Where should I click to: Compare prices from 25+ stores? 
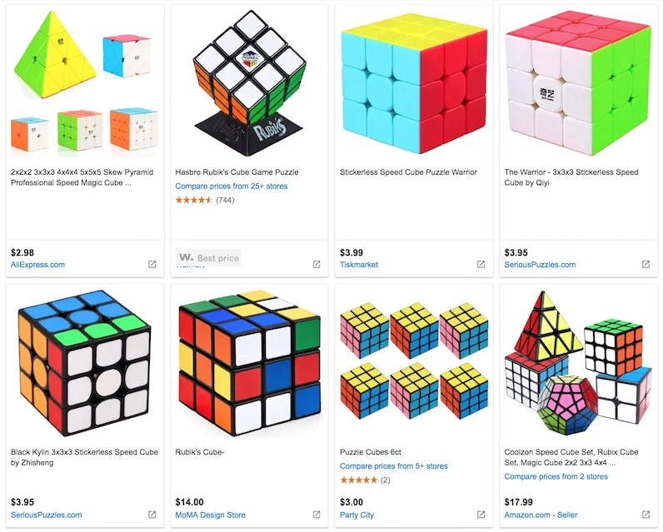(237, 186)
